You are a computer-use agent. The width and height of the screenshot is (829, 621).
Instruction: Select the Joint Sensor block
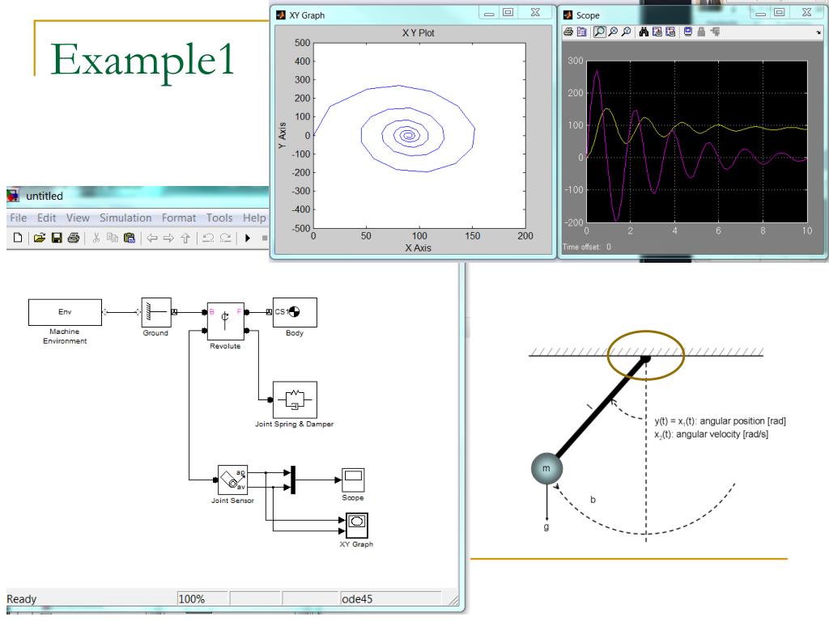(x=232, y=480)
